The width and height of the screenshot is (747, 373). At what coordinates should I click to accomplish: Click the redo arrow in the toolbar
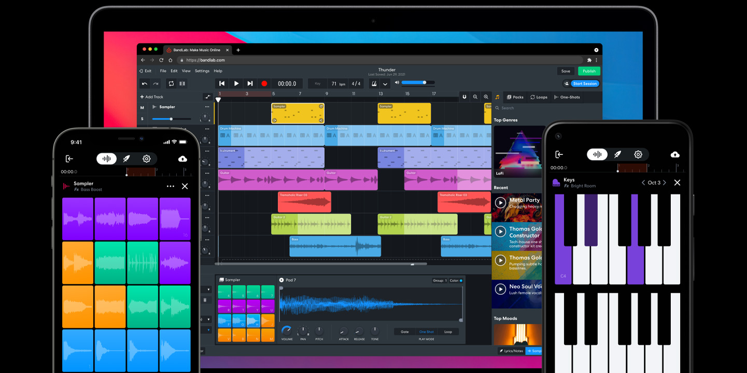[x=156, y=83]
